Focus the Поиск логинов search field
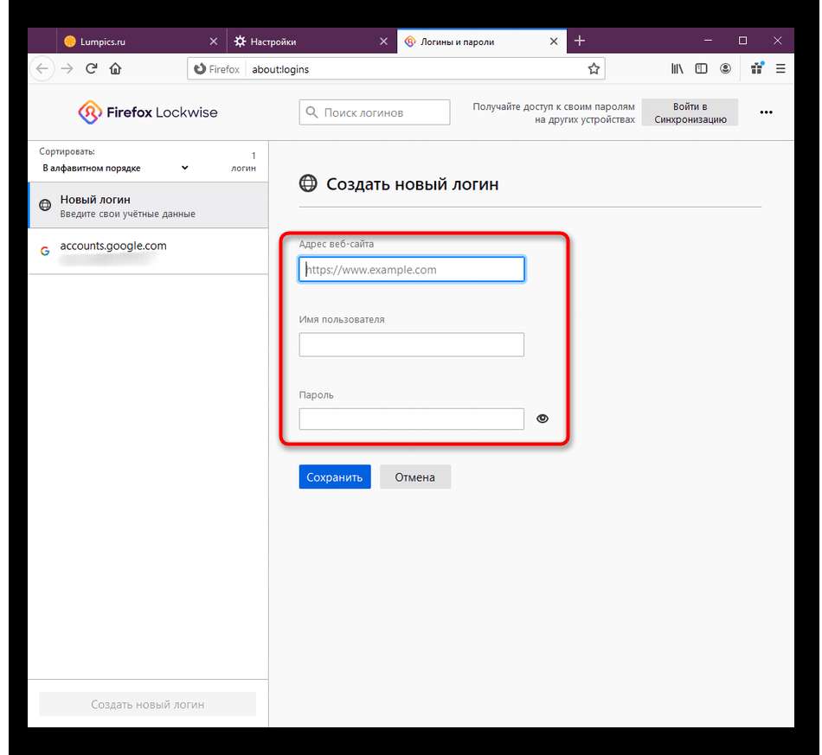 tap(375, 112)
